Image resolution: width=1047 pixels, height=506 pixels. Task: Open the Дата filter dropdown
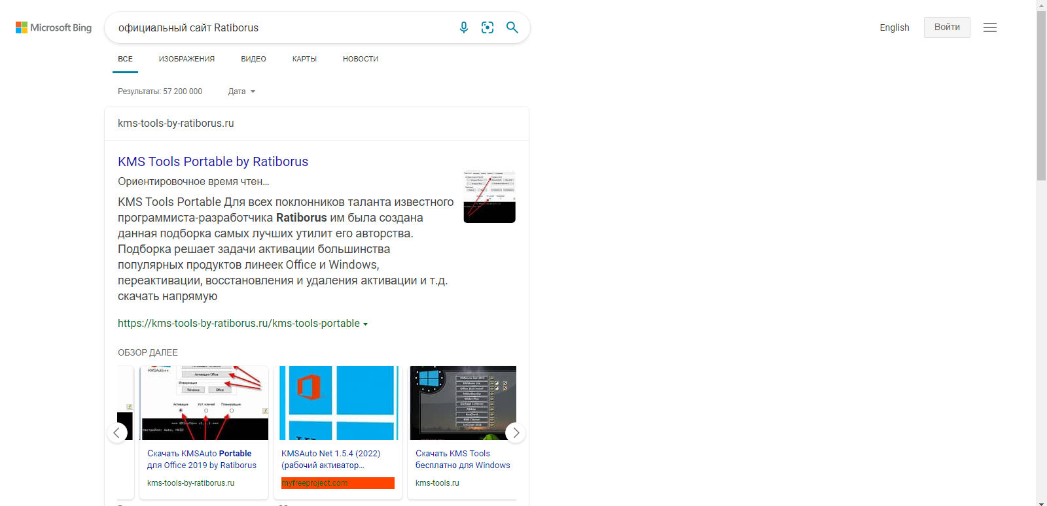241,92
